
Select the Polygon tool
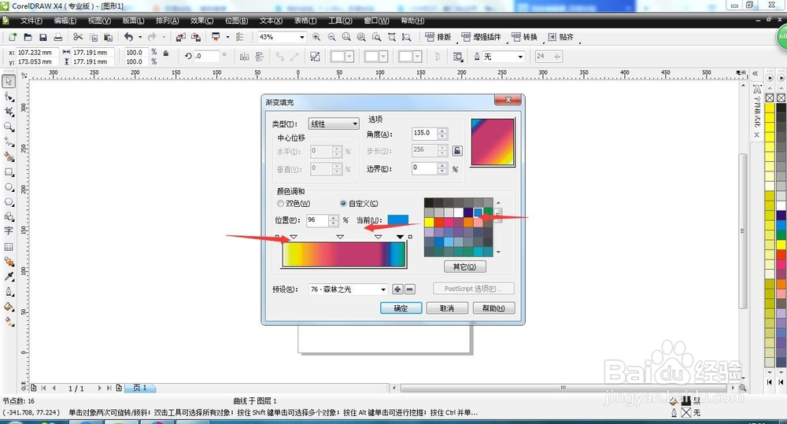[9, 202]
